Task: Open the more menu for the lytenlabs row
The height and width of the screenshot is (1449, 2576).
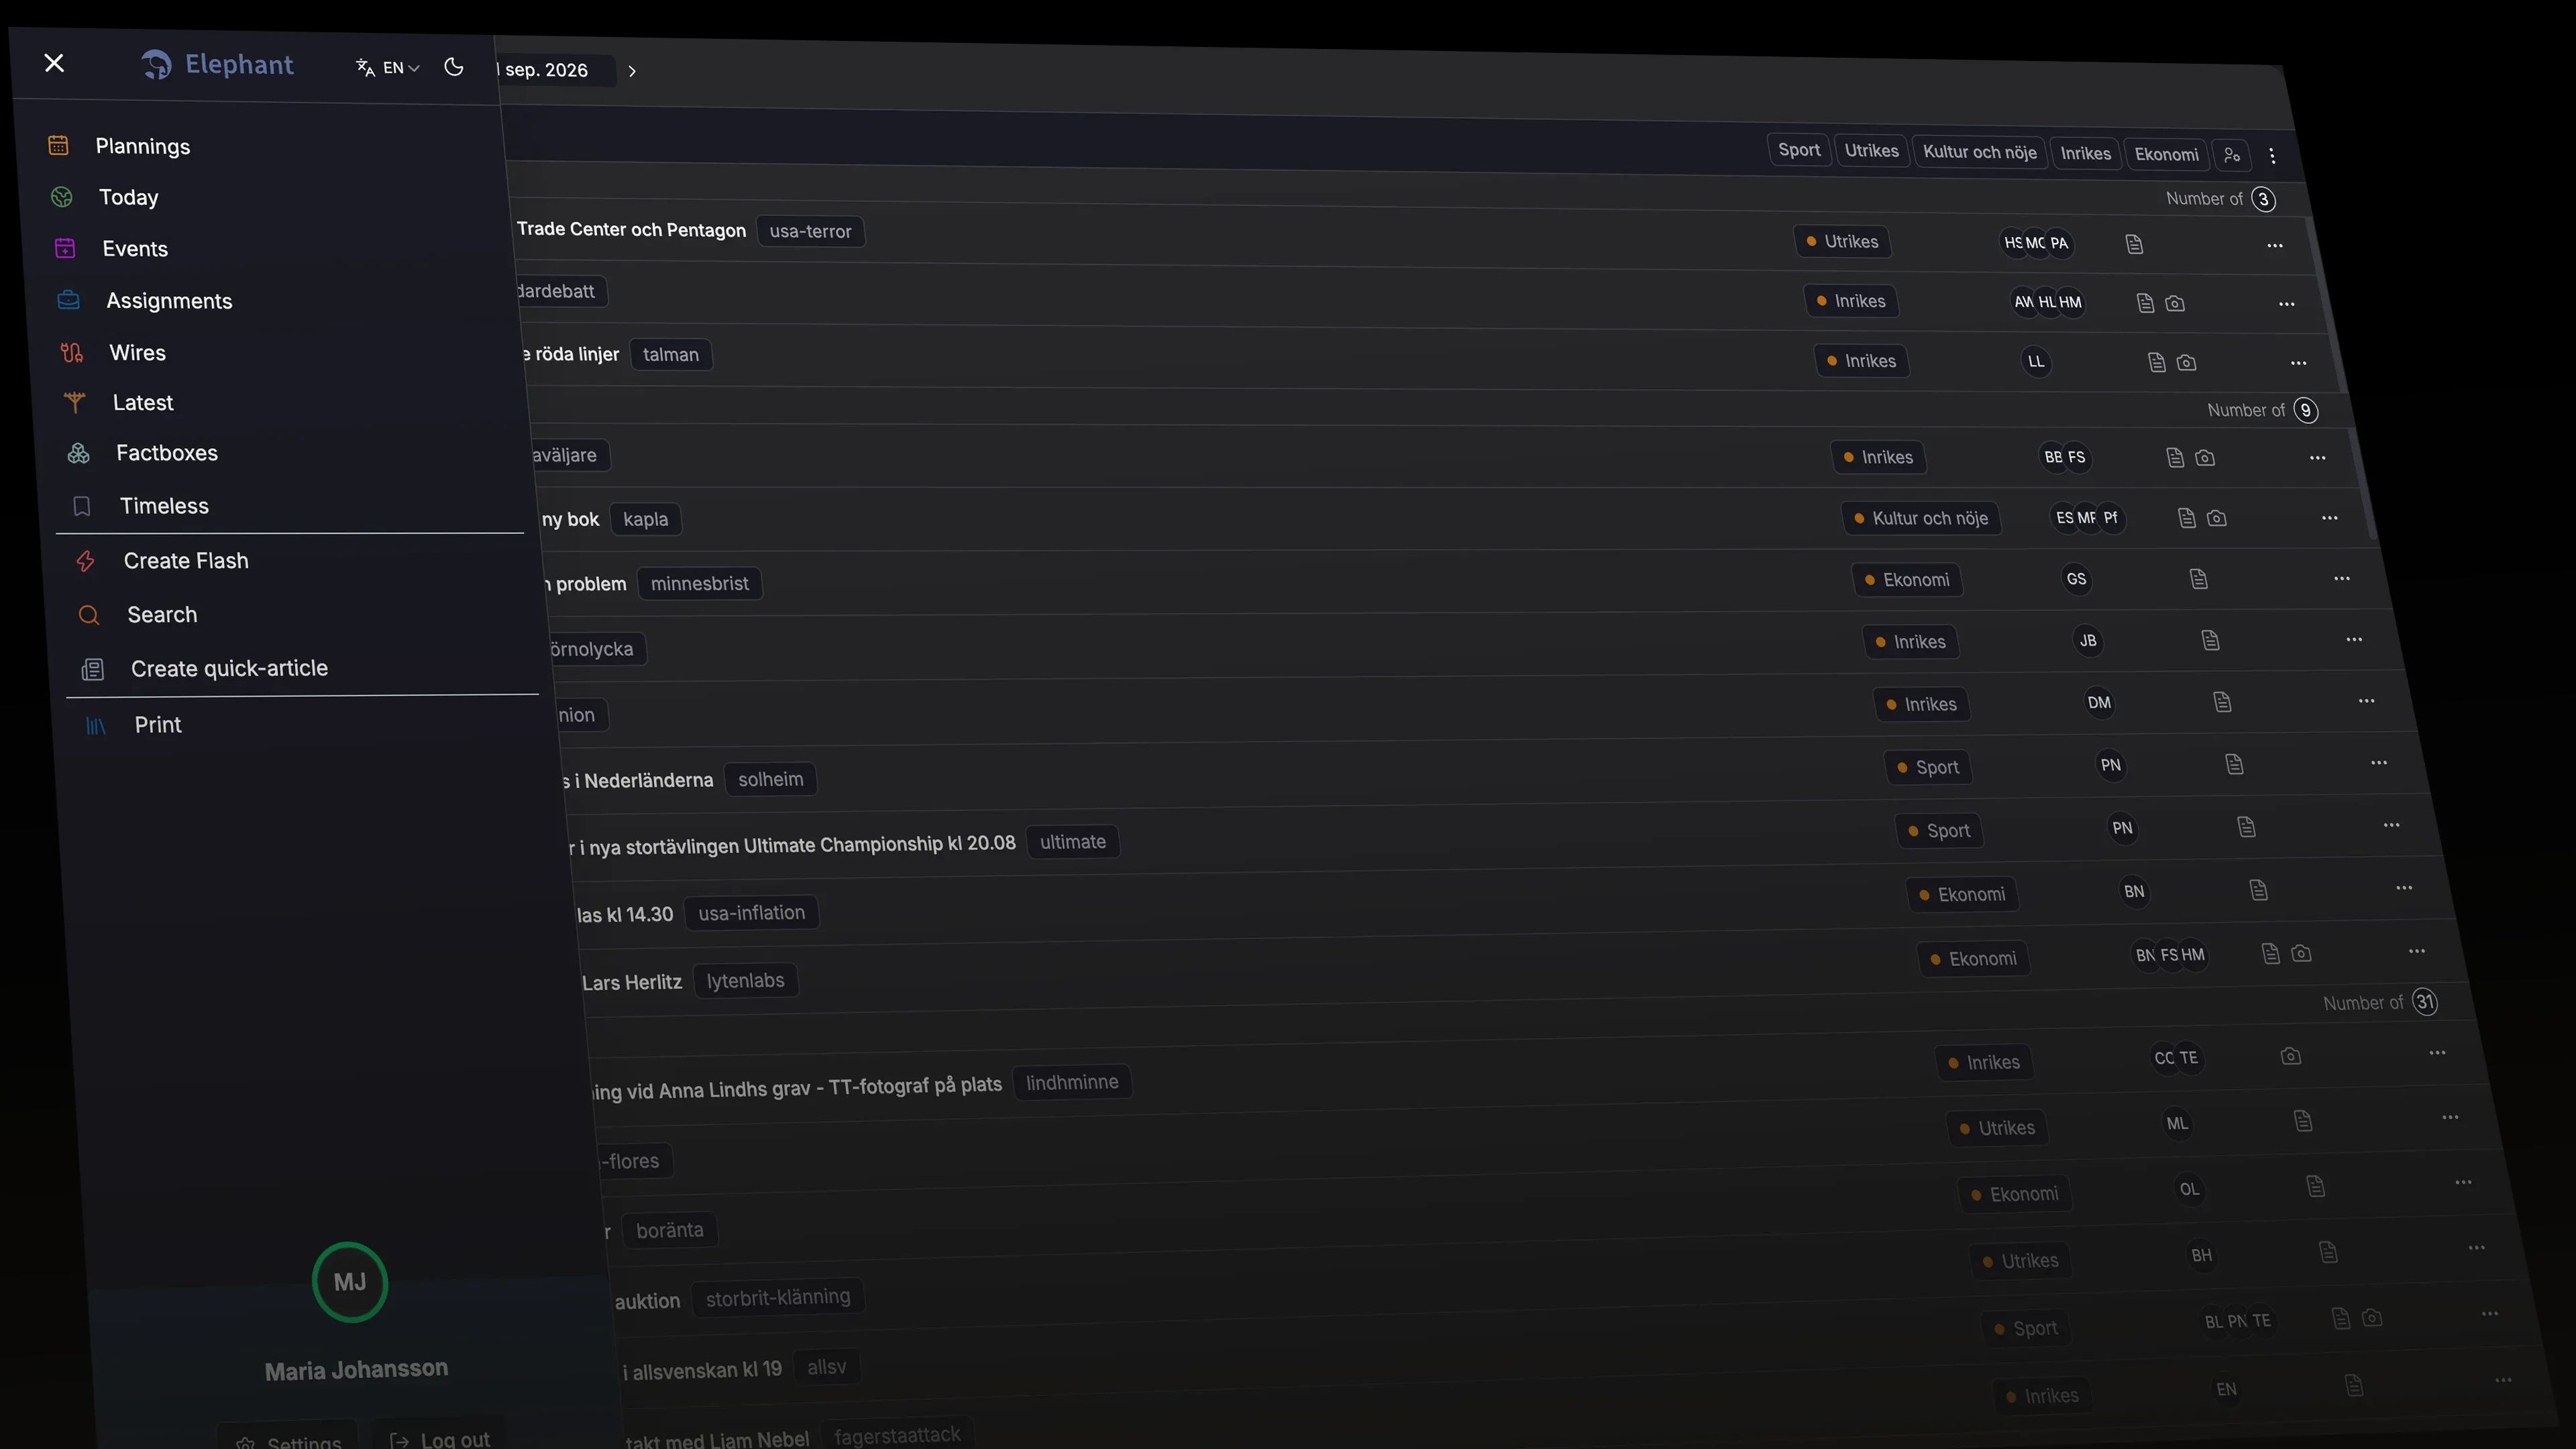Action: click(x=2417, y=951)
